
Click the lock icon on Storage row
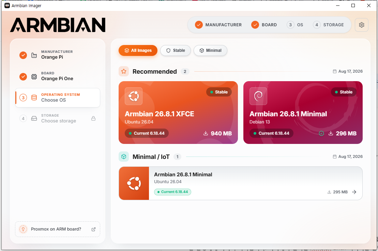click(93, 118)
